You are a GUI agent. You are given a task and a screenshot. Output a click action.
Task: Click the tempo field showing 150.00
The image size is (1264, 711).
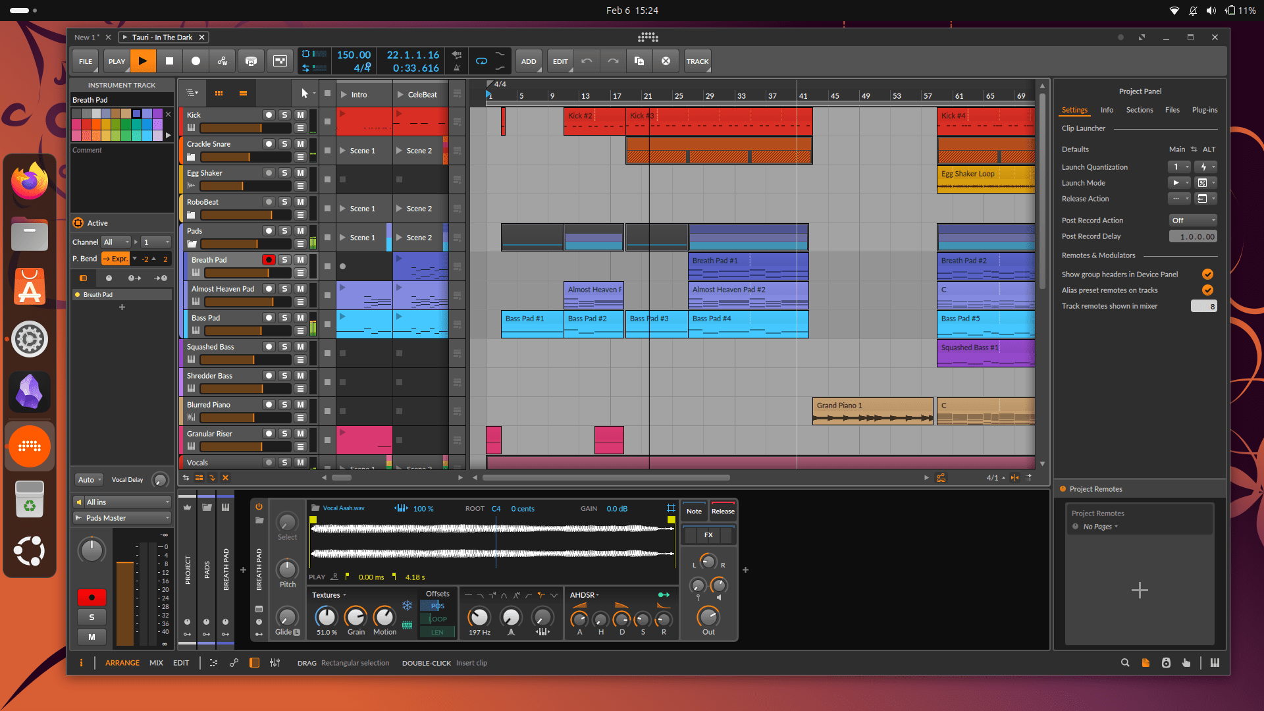pyautogui.click(x=353, y=55)
